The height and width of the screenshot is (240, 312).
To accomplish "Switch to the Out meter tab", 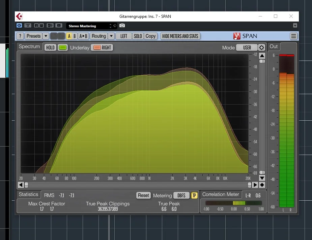I will (x=274, y=46).
